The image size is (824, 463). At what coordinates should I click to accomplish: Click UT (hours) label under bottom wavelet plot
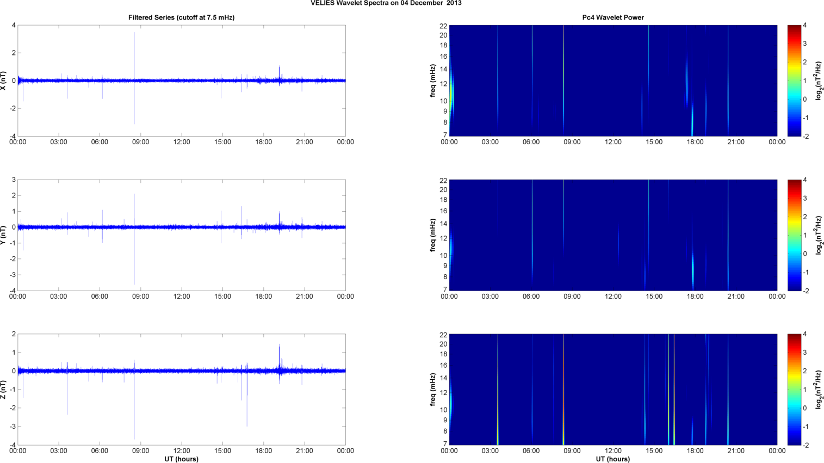[612, 459]
